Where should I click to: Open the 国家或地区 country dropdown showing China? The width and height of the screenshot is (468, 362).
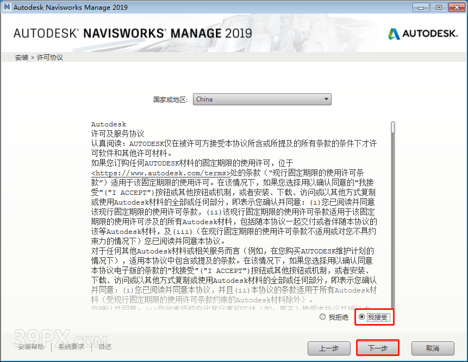262,99
